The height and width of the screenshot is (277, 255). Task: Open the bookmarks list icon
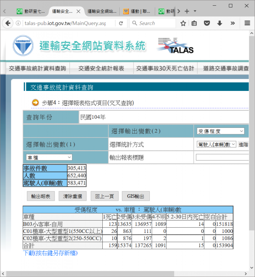pyautogui.click(x=194, y=23)
